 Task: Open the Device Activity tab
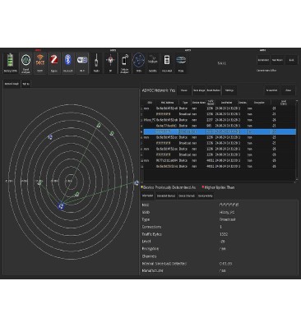pos(205,196)
